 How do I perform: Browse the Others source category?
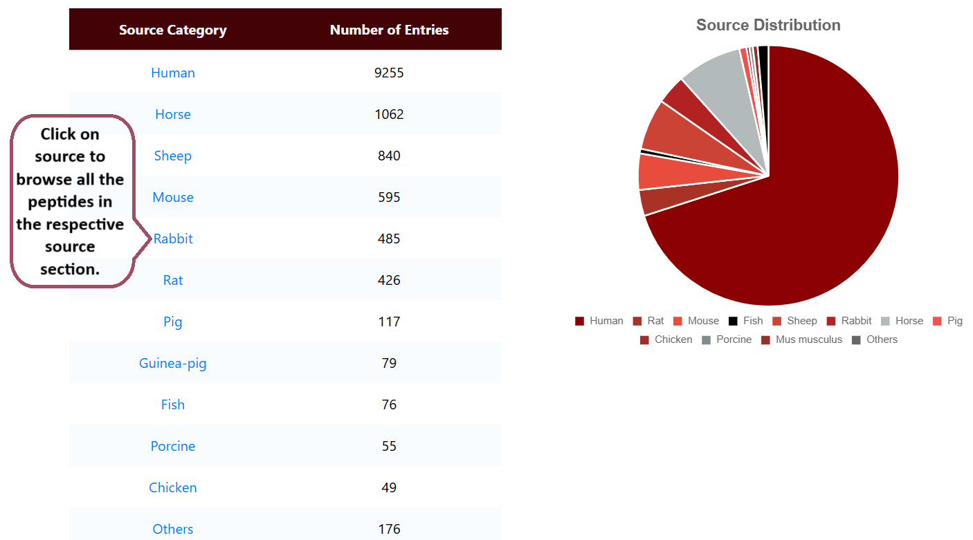172,529
